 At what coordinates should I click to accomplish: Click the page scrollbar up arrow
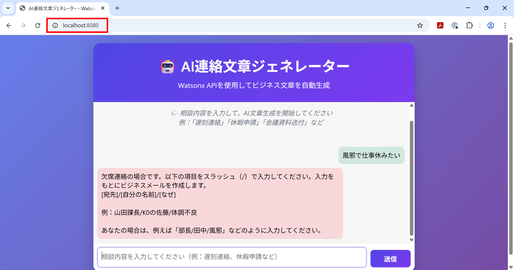tap(511, 38)
